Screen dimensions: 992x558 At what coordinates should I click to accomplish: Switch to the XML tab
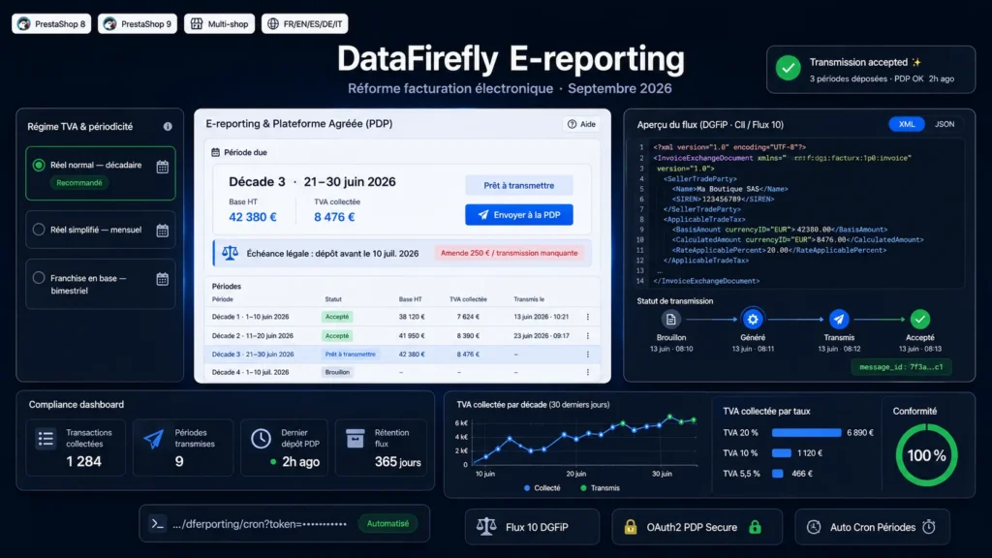[x=907, y=125]
